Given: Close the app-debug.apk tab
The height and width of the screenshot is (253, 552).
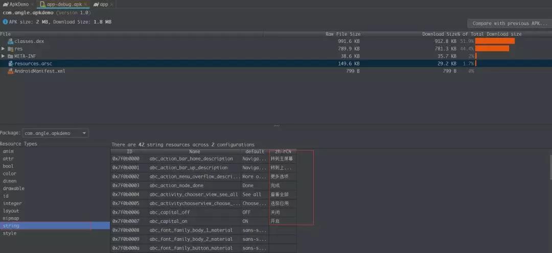Looking at the screenshot, I should click(85, 4).
